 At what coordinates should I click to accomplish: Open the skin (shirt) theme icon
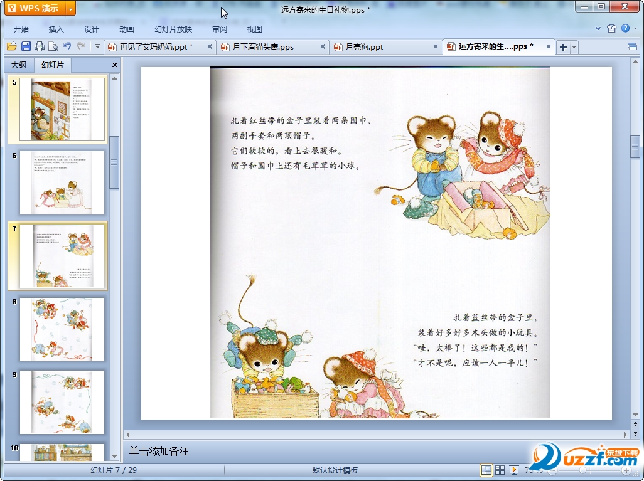[612, 29]
